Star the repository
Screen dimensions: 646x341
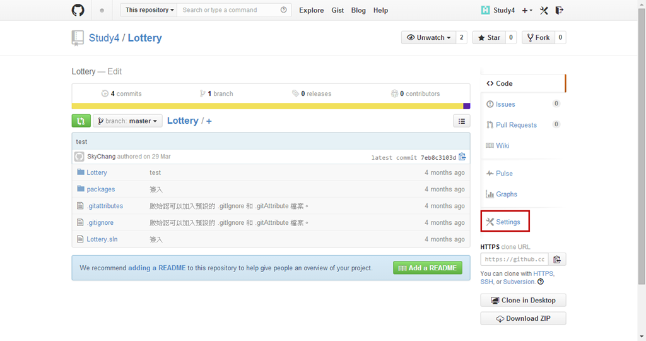point(489,37)
